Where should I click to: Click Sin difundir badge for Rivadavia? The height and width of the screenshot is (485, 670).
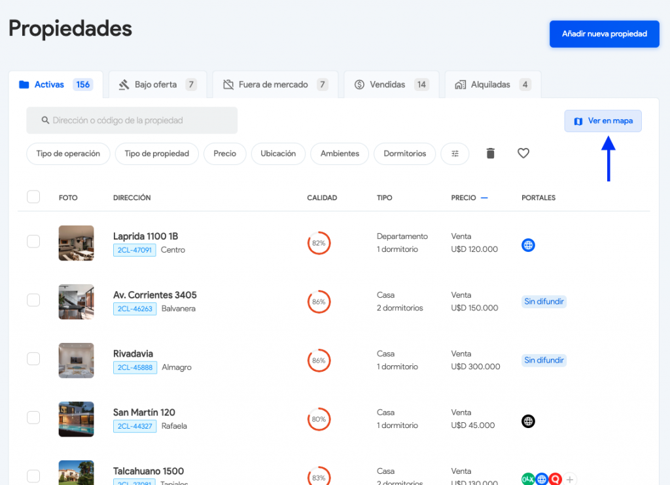[544, 360]
